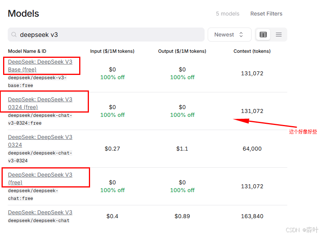Click input 100% off in DeepSeek V3 (free) row
Viewport: 323px width, 236px height.
[112, 190]
